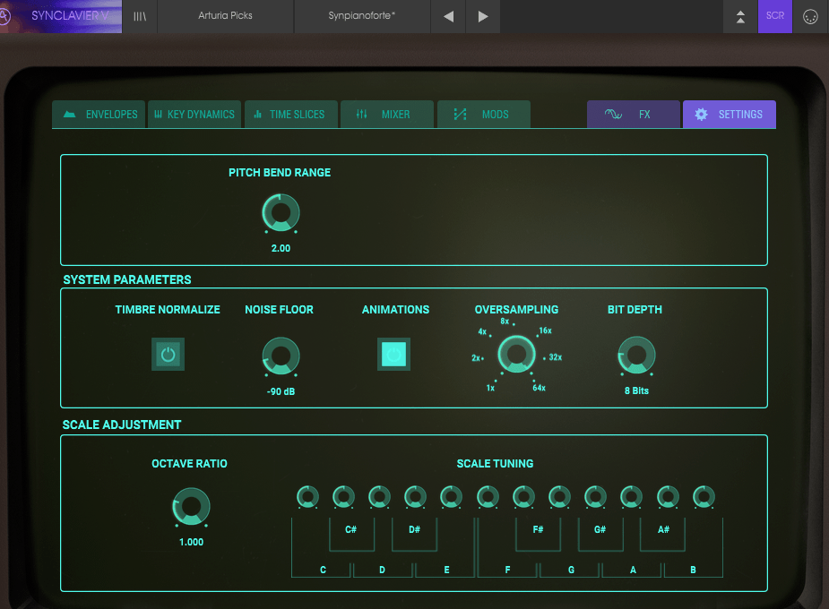Select the 64x oversampling label
This screenshot has width=829, height=609.
coord(540,388)
